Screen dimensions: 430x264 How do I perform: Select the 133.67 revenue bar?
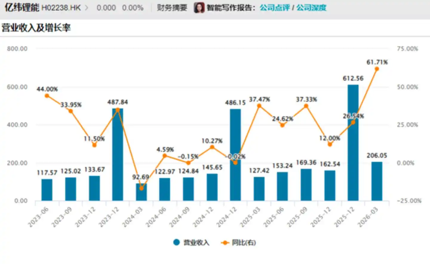click(94, 188)
